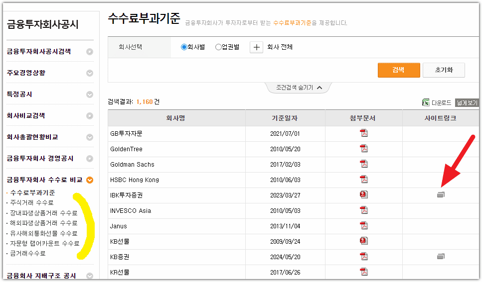
Task: Open 유사해외통화선물 수수료 submenu item
Action: tap(44, 234)
